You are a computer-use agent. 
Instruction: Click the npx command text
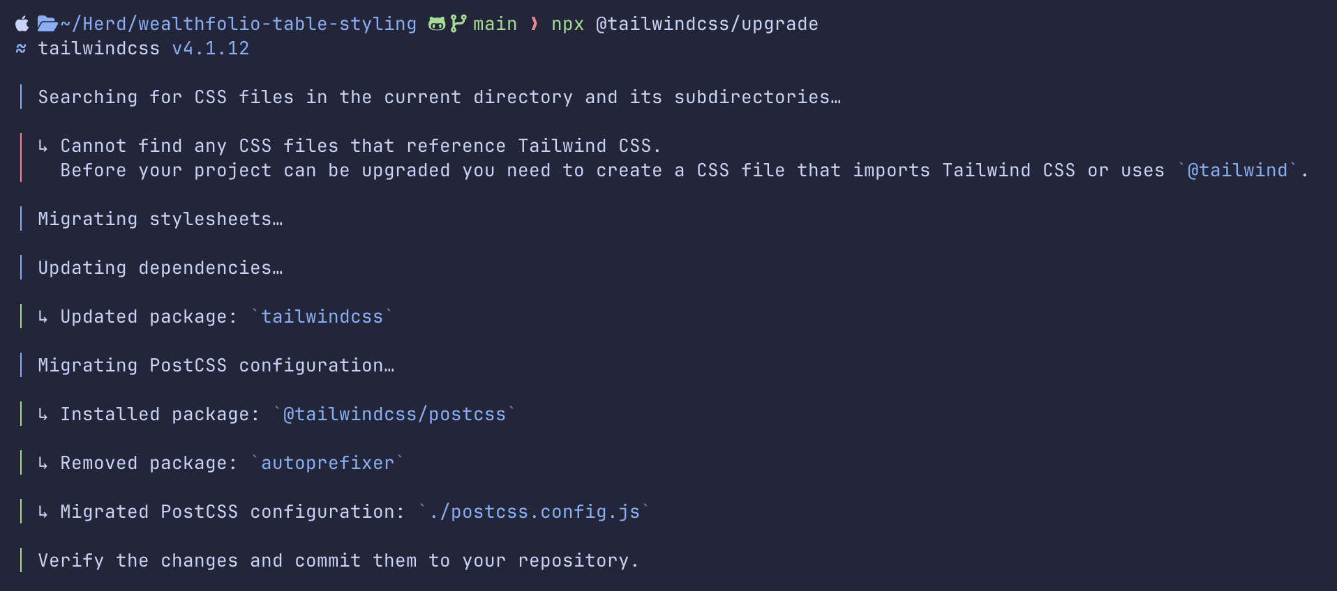pos(567,24)
